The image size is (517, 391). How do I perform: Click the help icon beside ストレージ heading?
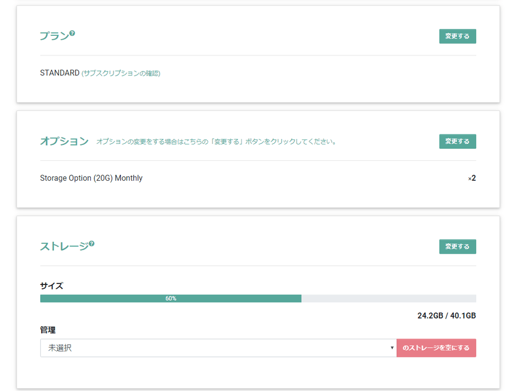pos(92,244)
